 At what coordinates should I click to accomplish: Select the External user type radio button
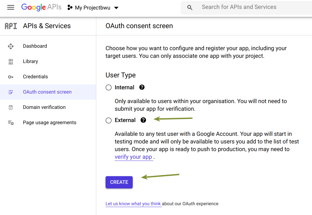(109, 120)
